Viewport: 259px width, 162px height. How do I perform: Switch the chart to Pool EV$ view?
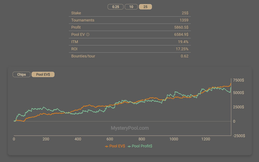tap(43, 74)
